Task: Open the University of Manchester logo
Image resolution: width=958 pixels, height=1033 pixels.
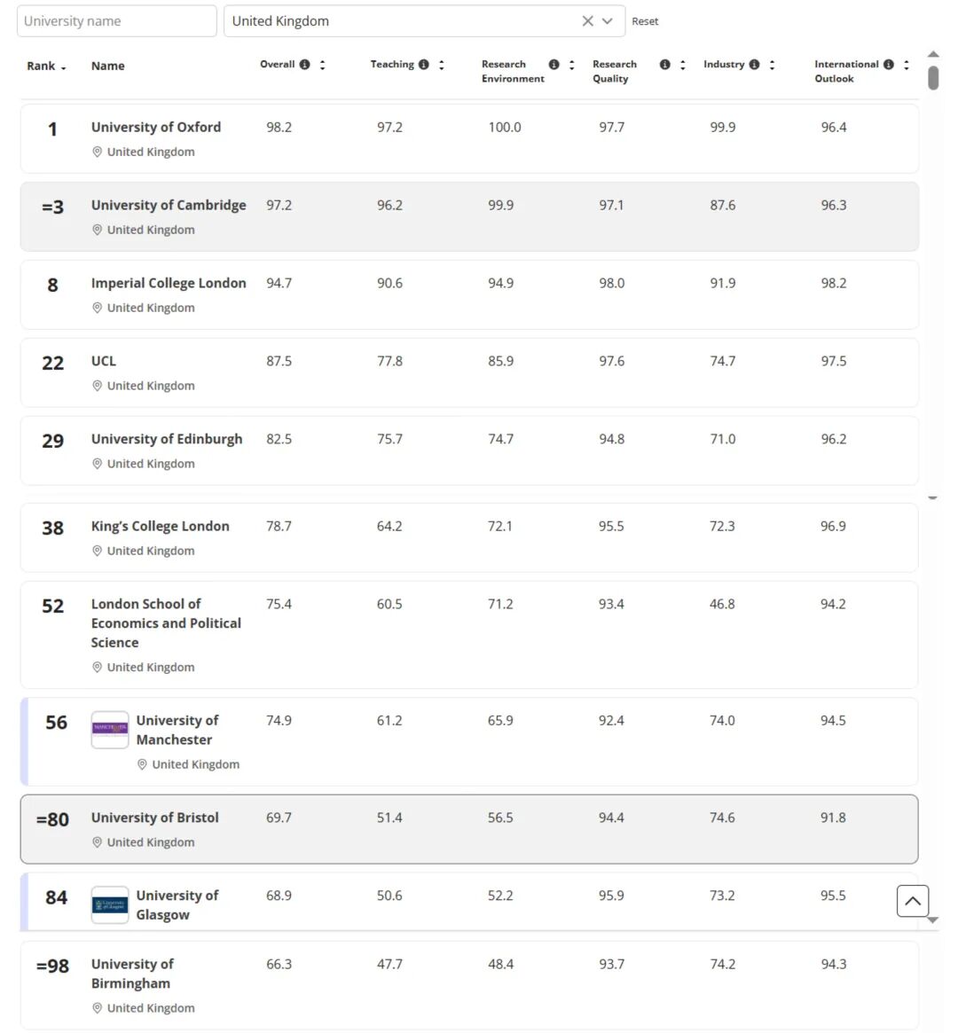Action: tap(110, 730)
